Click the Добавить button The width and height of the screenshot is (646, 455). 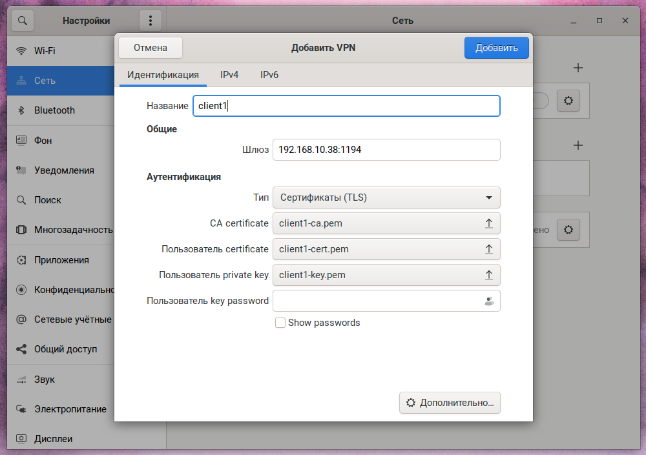(x=496, y=48)
